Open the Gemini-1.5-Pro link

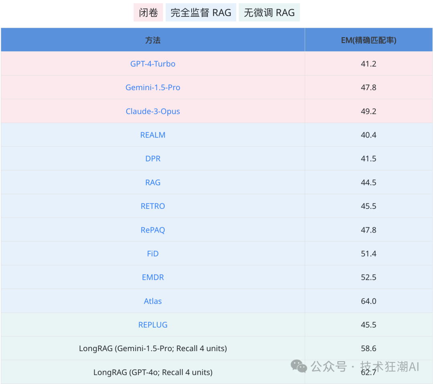click(x=153, y=87)
